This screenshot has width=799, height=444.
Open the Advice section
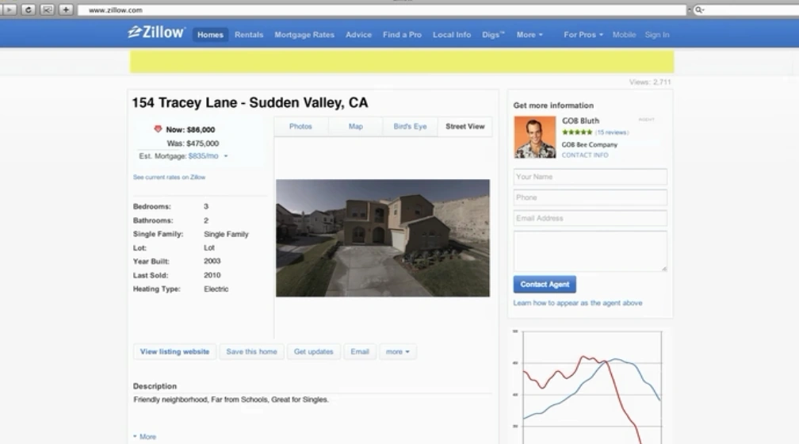(x=358, y=35)
